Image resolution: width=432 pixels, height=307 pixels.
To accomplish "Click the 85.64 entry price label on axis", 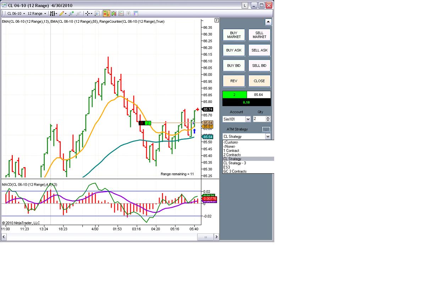I will 208,123.
